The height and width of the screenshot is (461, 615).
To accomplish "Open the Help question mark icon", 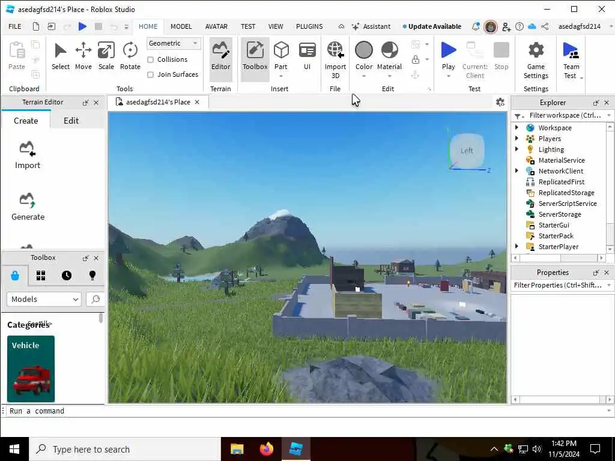I will coord(520,26).
